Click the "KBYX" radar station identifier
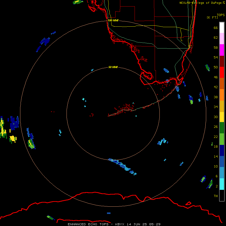The image size is (226, 226). (x=120, y=224)
